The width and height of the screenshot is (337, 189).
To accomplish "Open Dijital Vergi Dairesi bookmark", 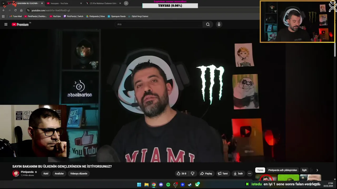I will click(x=138, y=16).
